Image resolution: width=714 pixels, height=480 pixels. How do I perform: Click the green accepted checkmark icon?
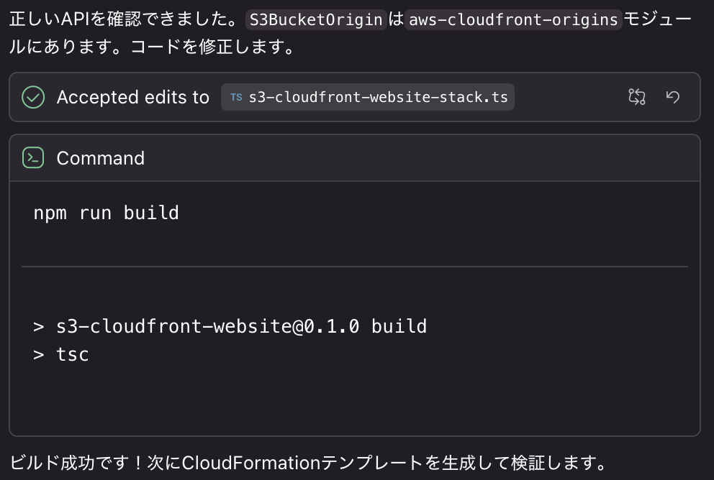coord(33,97)
